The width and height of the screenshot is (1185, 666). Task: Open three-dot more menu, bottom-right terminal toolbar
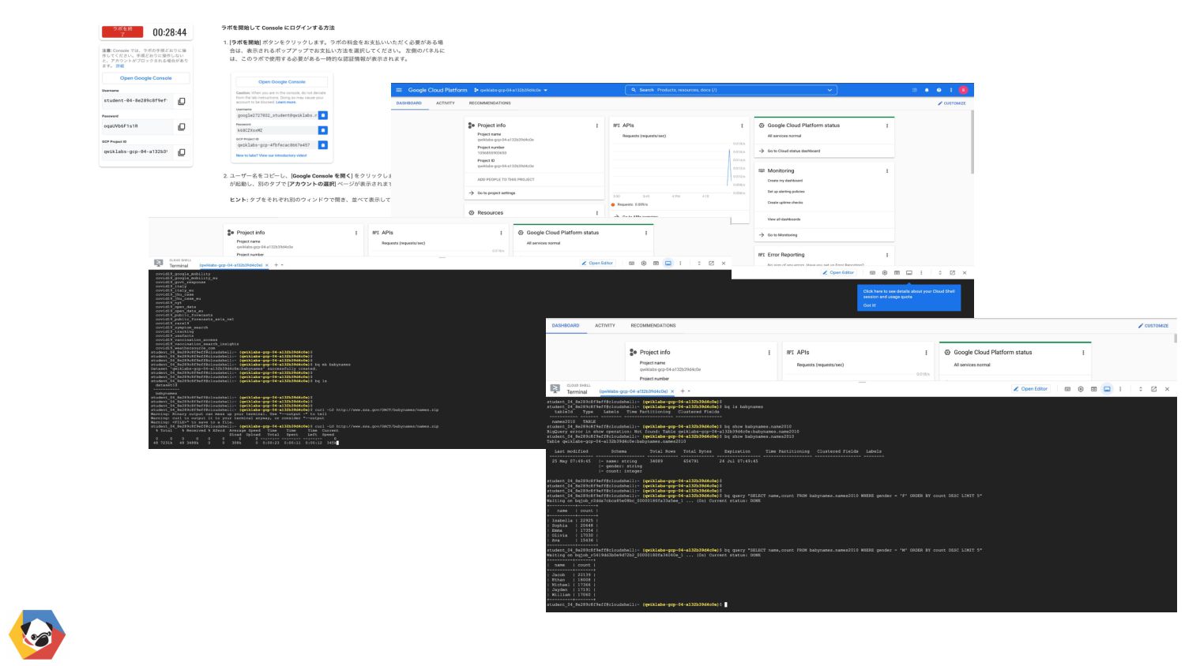click(1120, 389)
